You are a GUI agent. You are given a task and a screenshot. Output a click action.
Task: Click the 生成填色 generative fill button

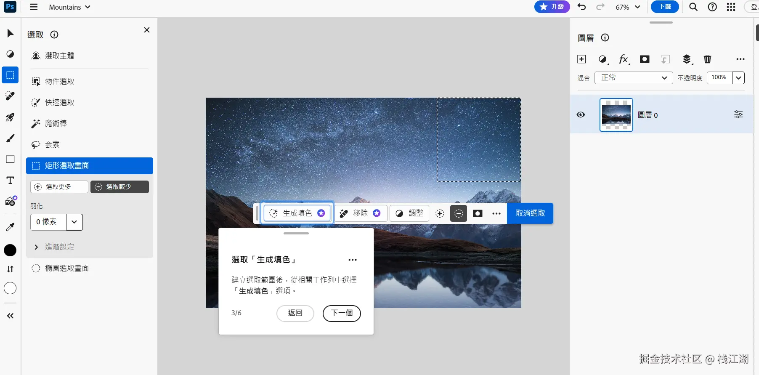pos(297,213)
